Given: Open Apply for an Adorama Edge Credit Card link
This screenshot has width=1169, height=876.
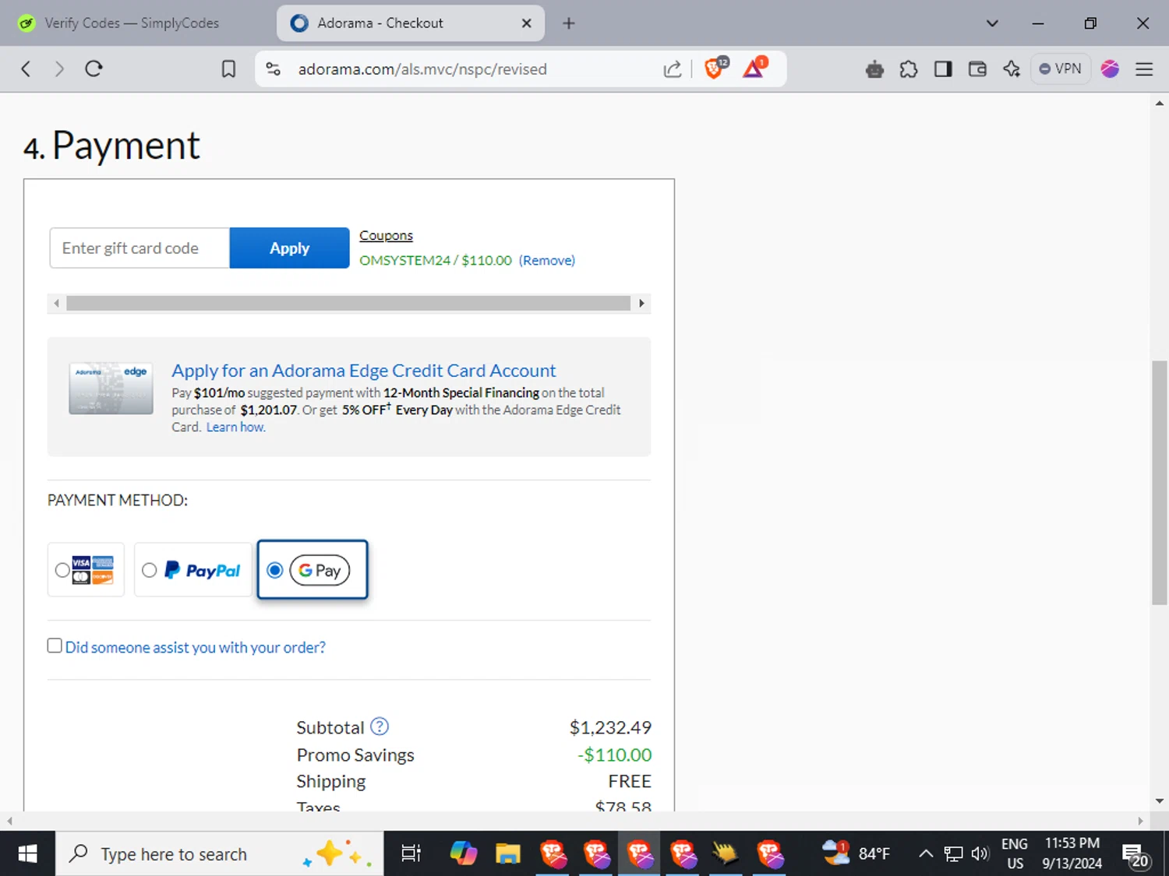Looking at the screenshot, I should tap(364, 371).
